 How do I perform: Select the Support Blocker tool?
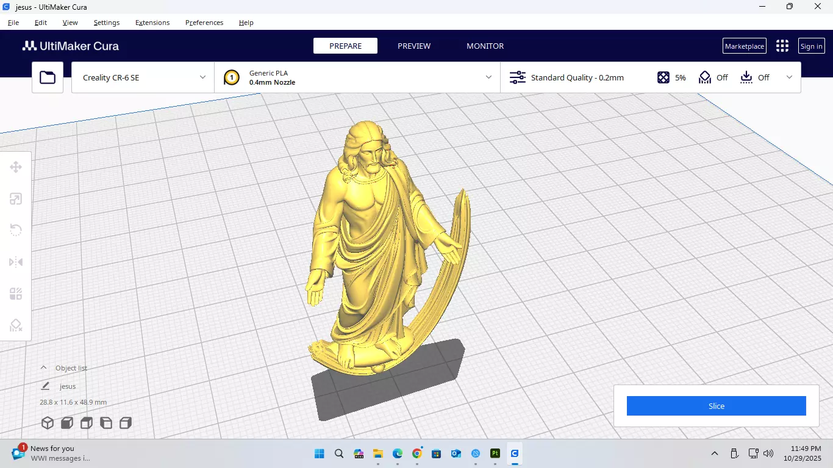pos(16,325)
